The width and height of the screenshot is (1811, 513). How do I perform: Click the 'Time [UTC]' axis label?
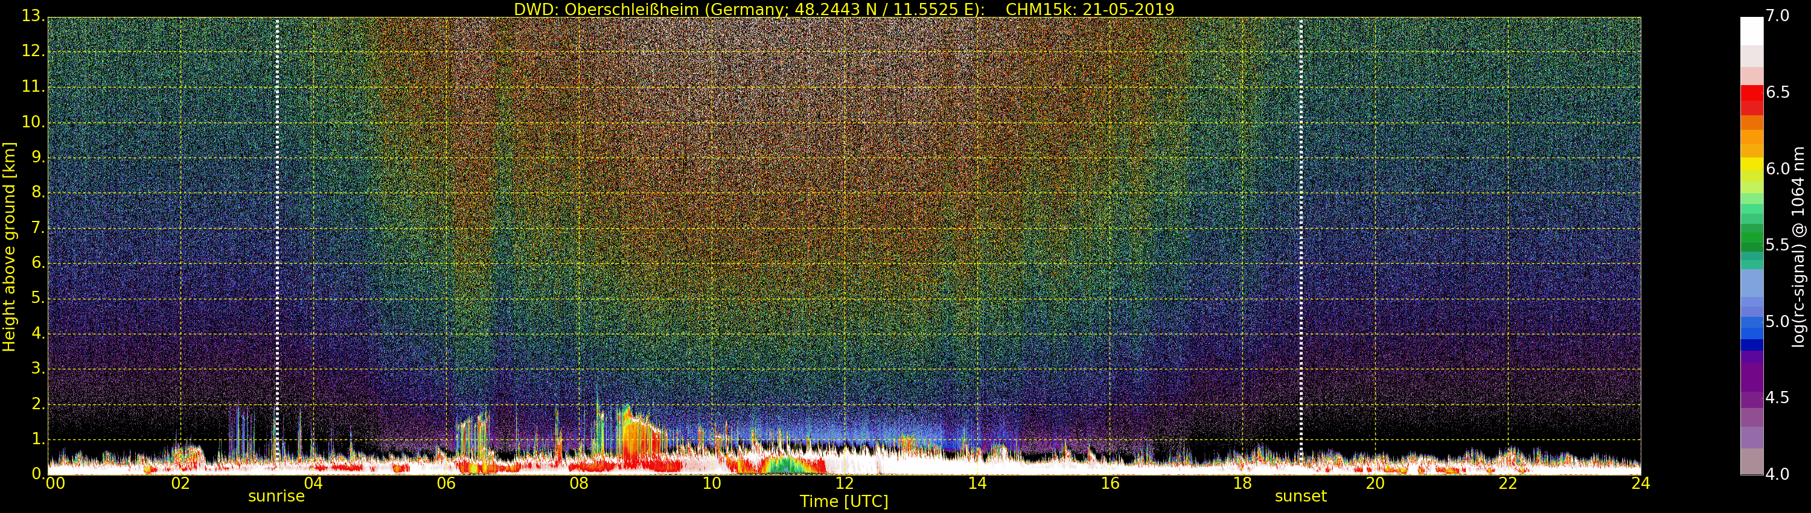pos(844,502)
